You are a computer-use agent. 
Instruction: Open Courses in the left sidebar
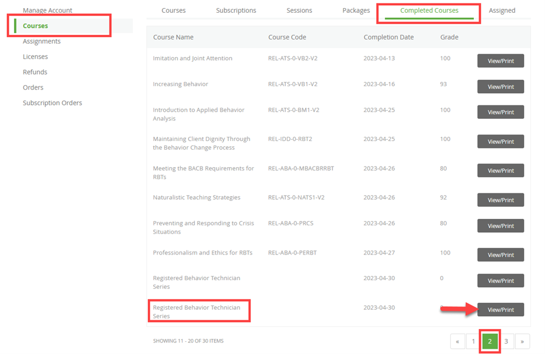coord(36,26)
